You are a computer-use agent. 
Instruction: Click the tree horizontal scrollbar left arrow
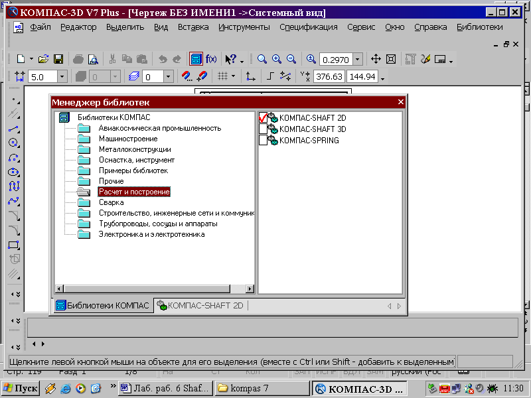coord(59,289)
